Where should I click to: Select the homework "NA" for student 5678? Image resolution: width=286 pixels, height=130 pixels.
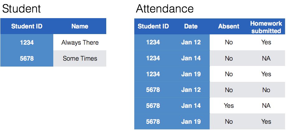click(x=266, y=106)
